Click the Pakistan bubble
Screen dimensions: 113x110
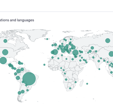[93, 57]
